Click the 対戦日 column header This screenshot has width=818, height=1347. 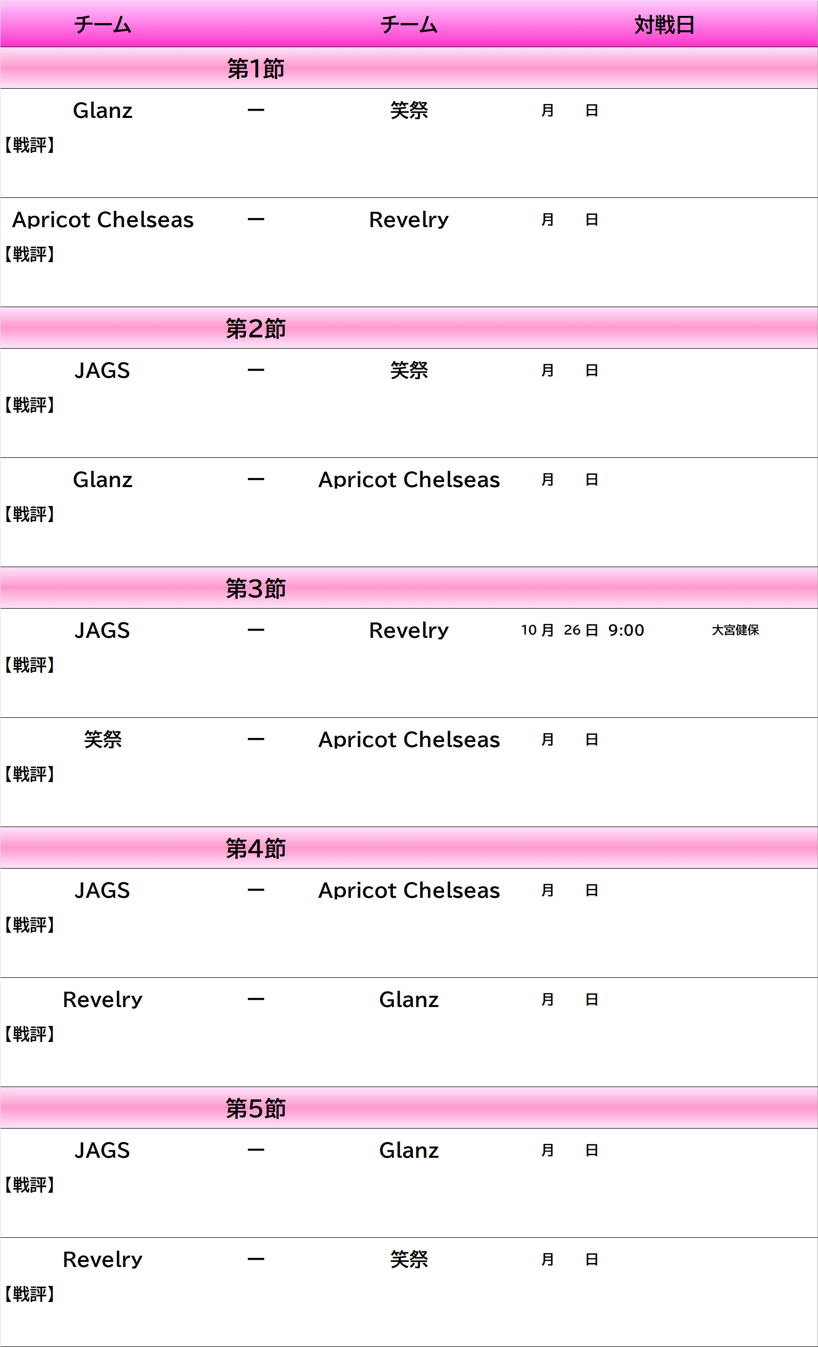[x=664, y=25]
